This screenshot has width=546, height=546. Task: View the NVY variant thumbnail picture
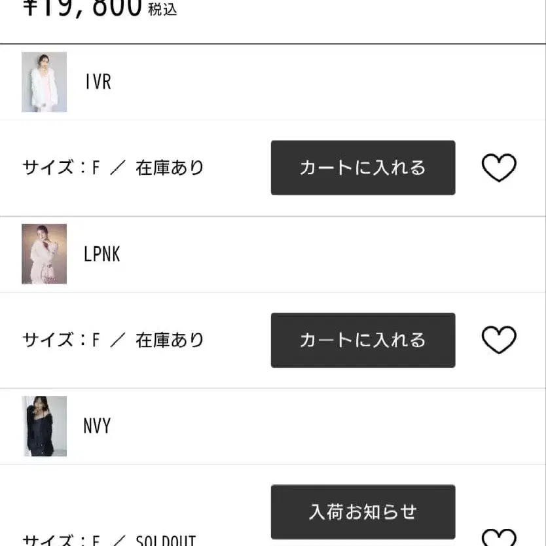click(43, 426)
